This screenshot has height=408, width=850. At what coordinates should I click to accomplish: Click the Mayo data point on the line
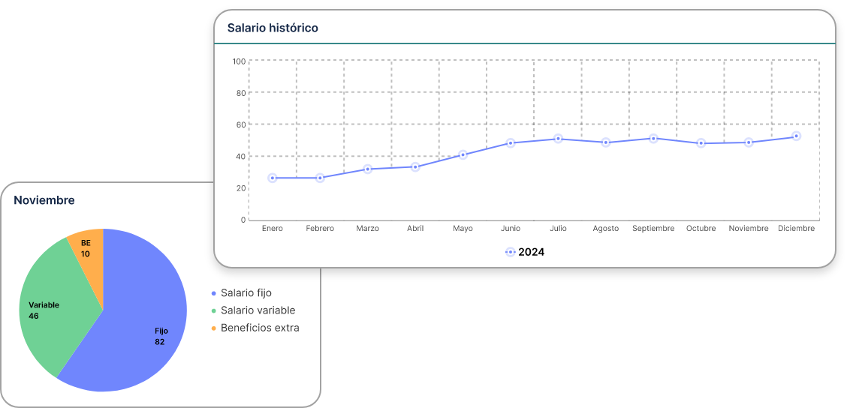click(463, 154)
